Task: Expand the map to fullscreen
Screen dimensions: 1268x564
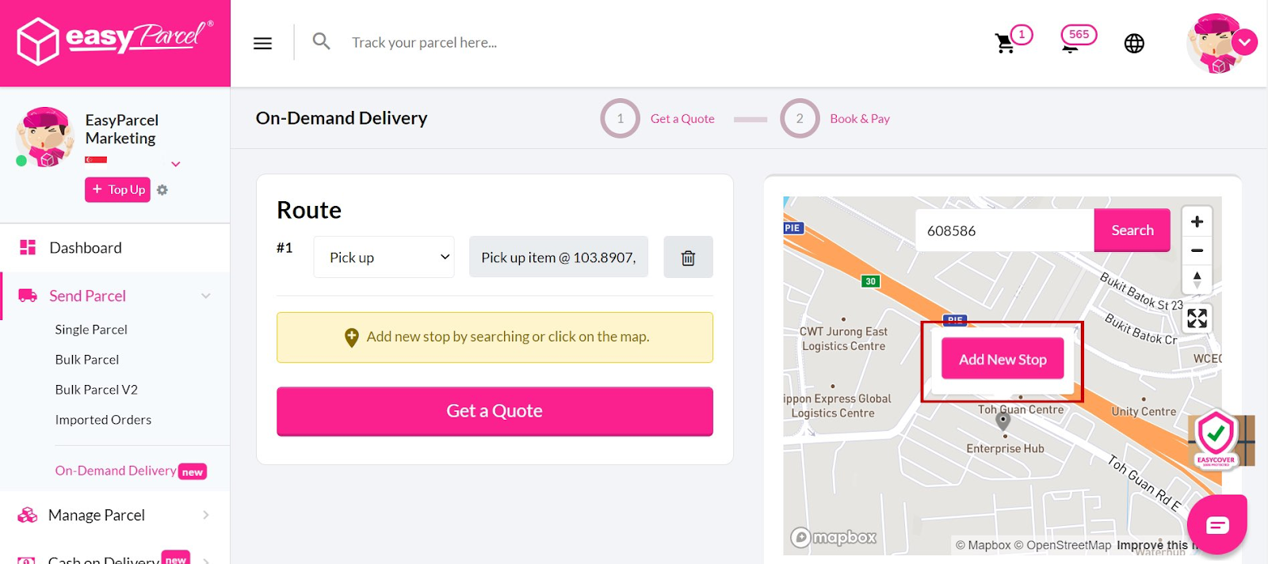Action: [x=1196, y=318]
